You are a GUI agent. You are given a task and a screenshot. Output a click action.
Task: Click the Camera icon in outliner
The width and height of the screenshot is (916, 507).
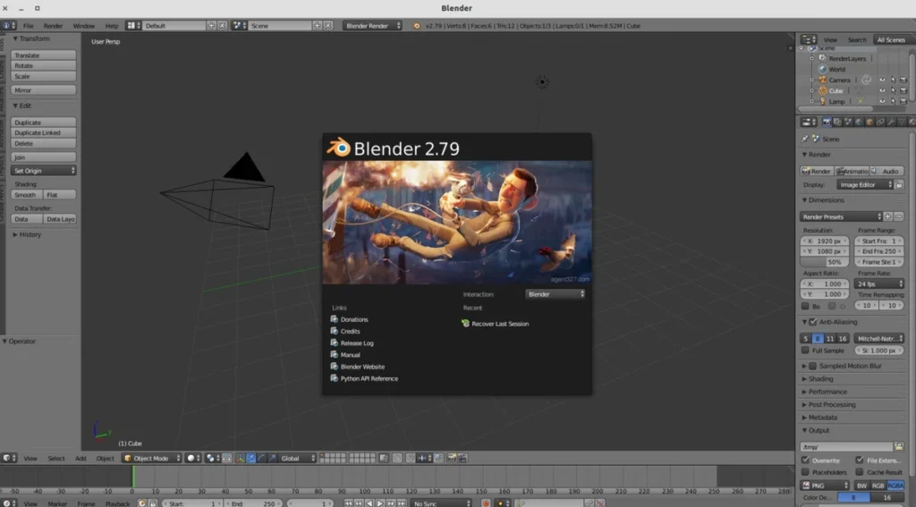(x=823, y=80)
